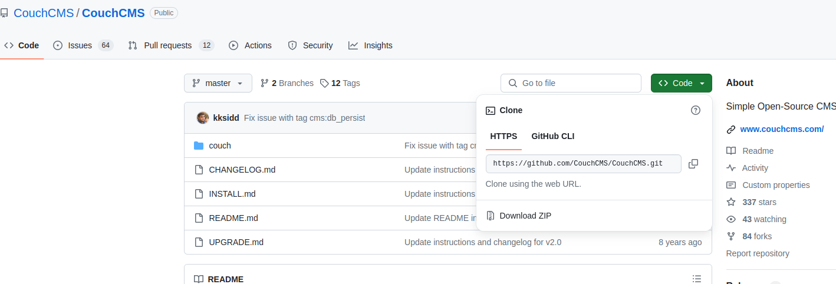View 43 watching link
Image resolution: width=836 pixels, height=284 pixels.
coord(764,219)
